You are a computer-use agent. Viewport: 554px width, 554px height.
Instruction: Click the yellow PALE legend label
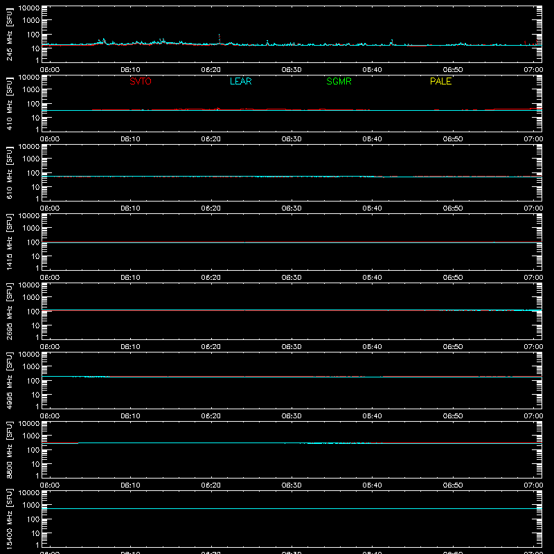pyautogui.click(x=440, y=81)
